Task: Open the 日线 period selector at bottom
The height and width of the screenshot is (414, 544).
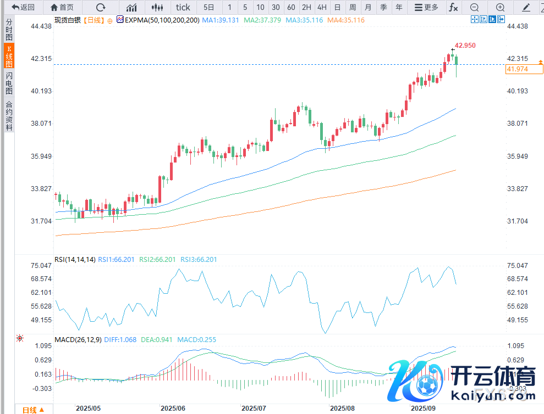Action: (x=33, y=410)
